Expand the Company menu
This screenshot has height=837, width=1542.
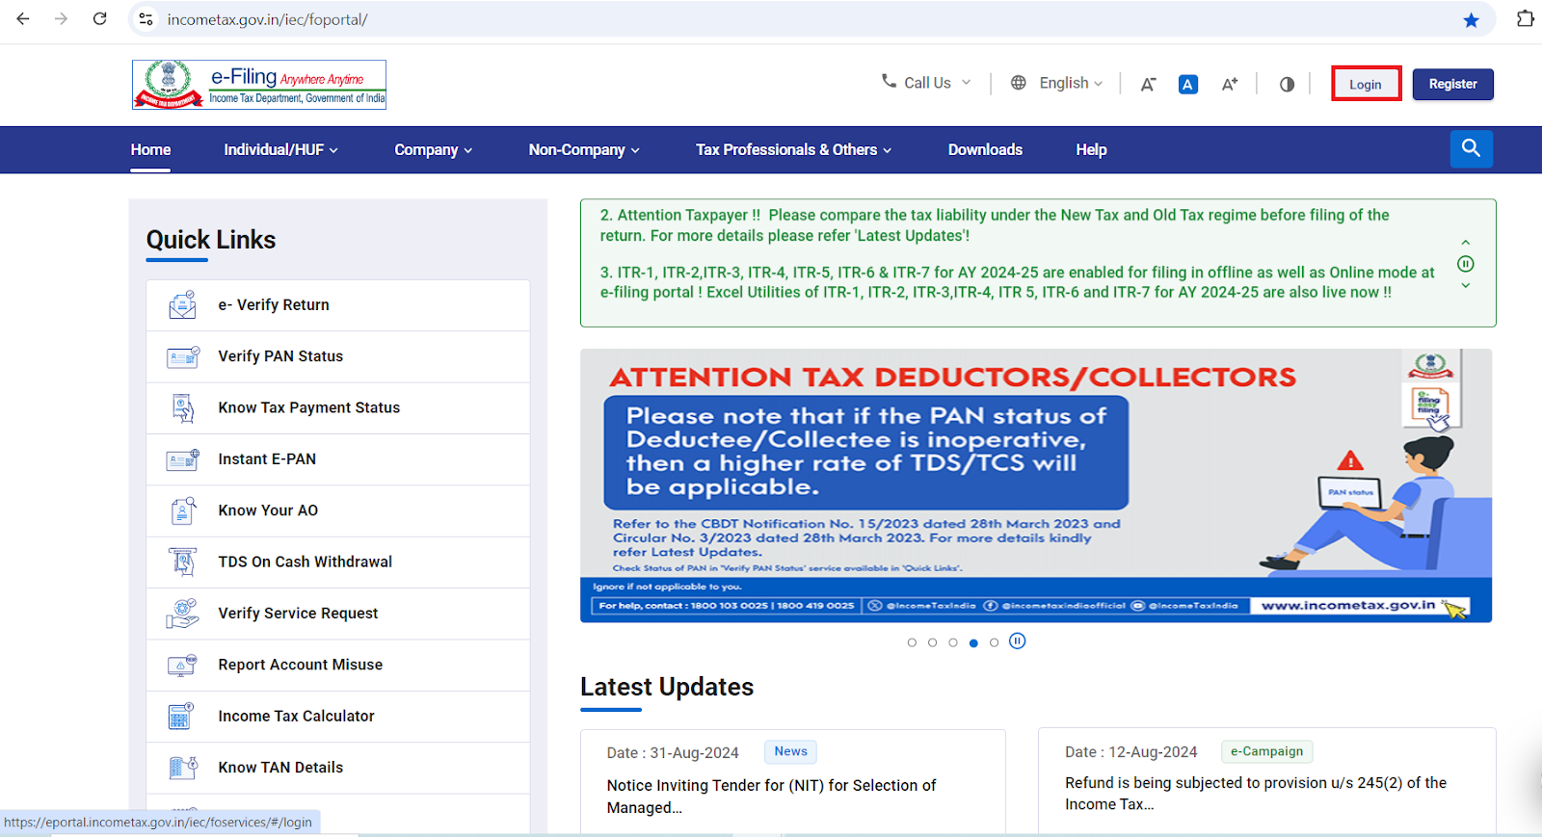coord(433,150)
